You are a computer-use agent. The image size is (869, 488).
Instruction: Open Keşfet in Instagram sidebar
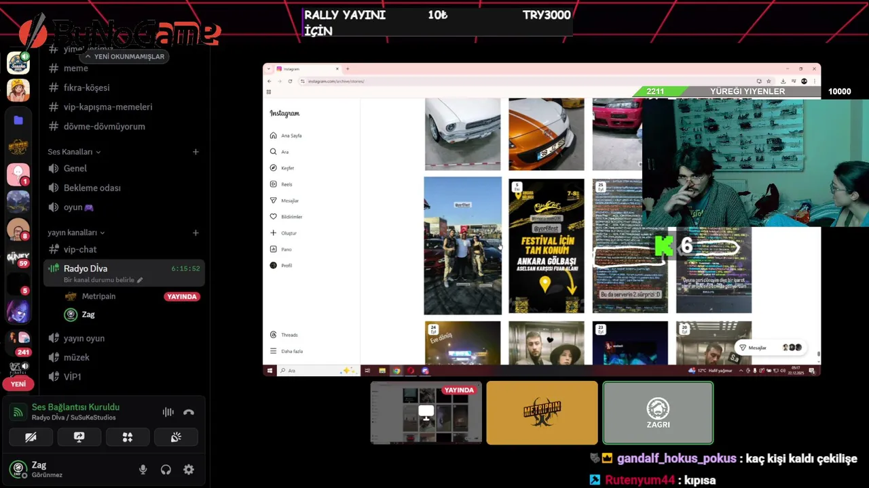pos(282,168)
